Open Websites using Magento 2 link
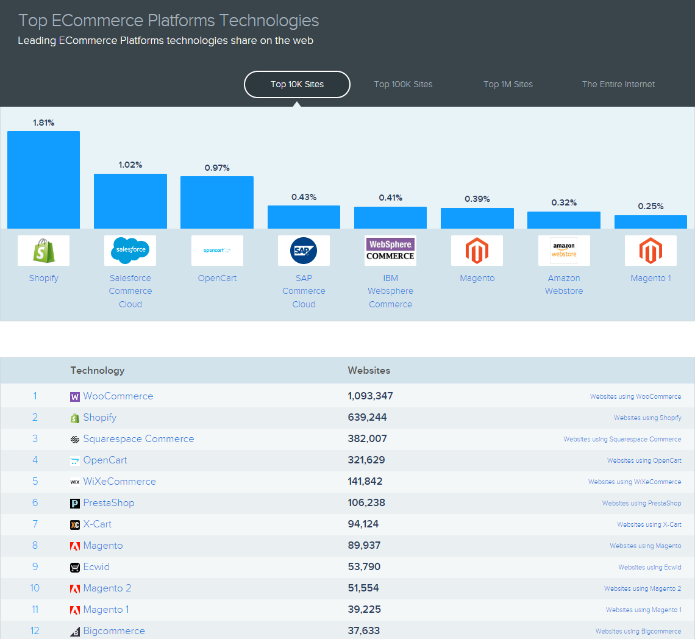This screenshot has width=695, height=639. click(642, 588)
